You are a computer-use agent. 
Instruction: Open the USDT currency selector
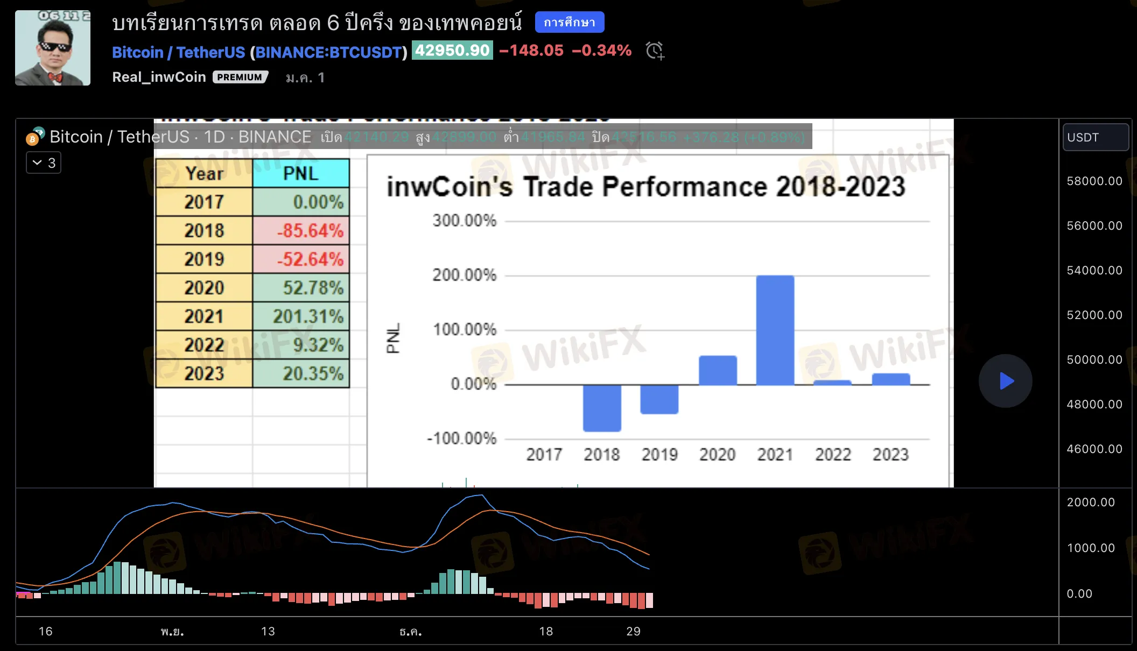(x=1095, y=137)
